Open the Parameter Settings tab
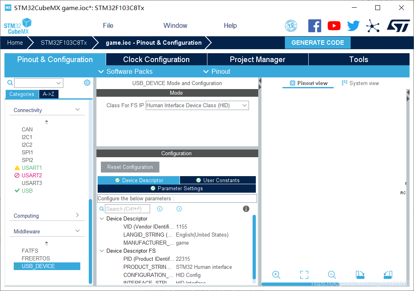 click(x=177, y=188)
